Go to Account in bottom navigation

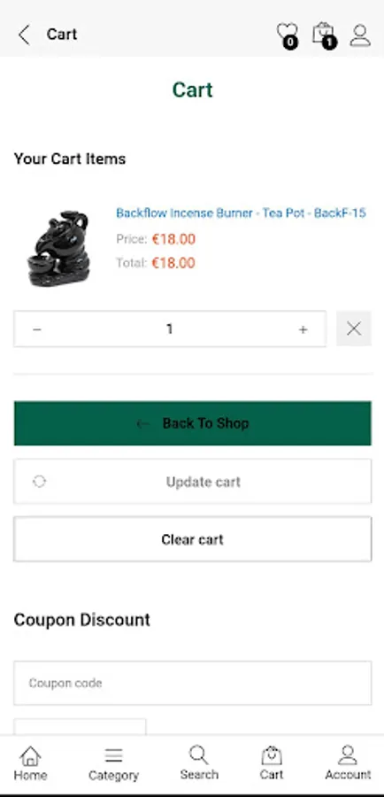(348, 762)
